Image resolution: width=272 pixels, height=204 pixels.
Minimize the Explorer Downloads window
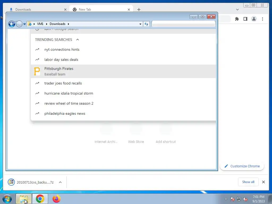(194, 17)
